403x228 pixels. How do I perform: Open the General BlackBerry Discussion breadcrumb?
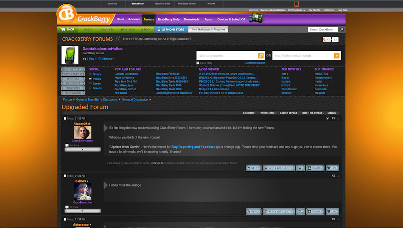[x=97, y=100]
